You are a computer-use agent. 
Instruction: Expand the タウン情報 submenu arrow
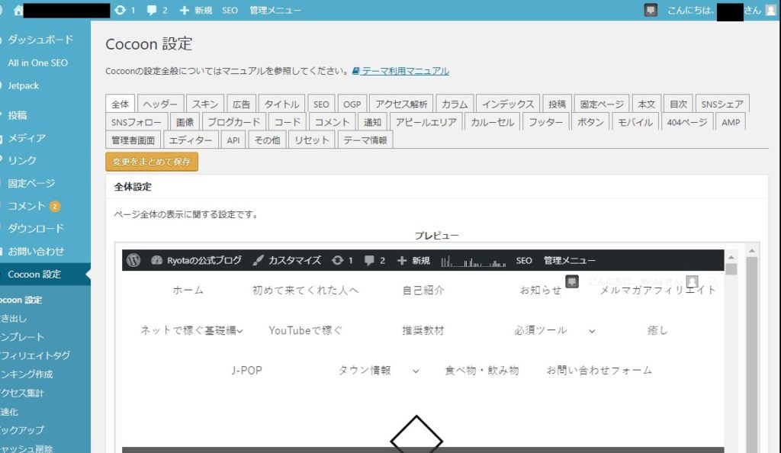pos(416,371)
